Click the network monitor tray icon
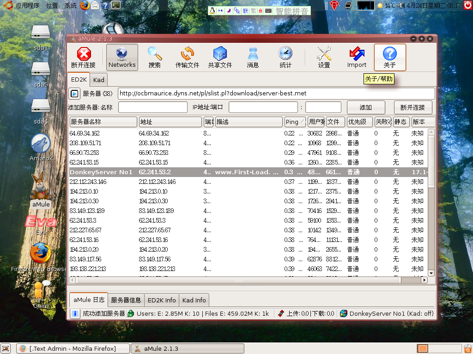Viewport: 473px width, 354px height. click(x=348, y=6)
